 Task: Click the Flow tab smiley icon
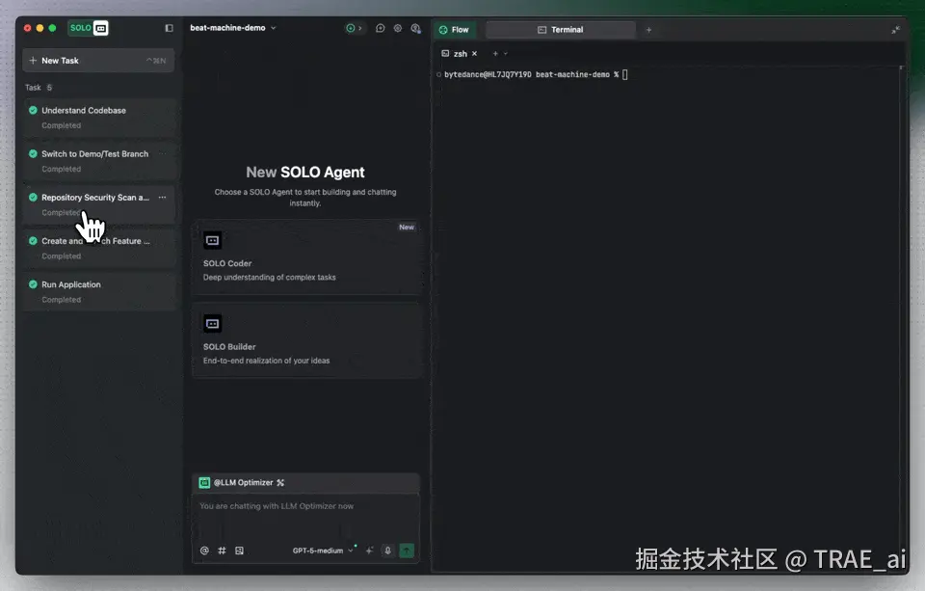click(443, 30)
